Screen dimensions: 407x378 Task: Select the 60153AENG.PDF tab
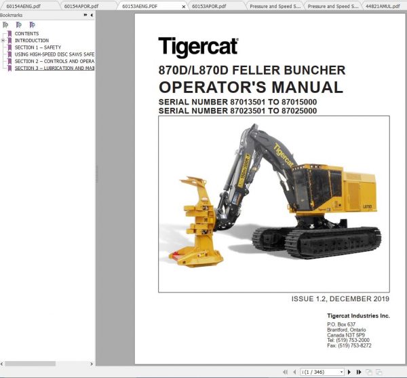coord(140,6)
